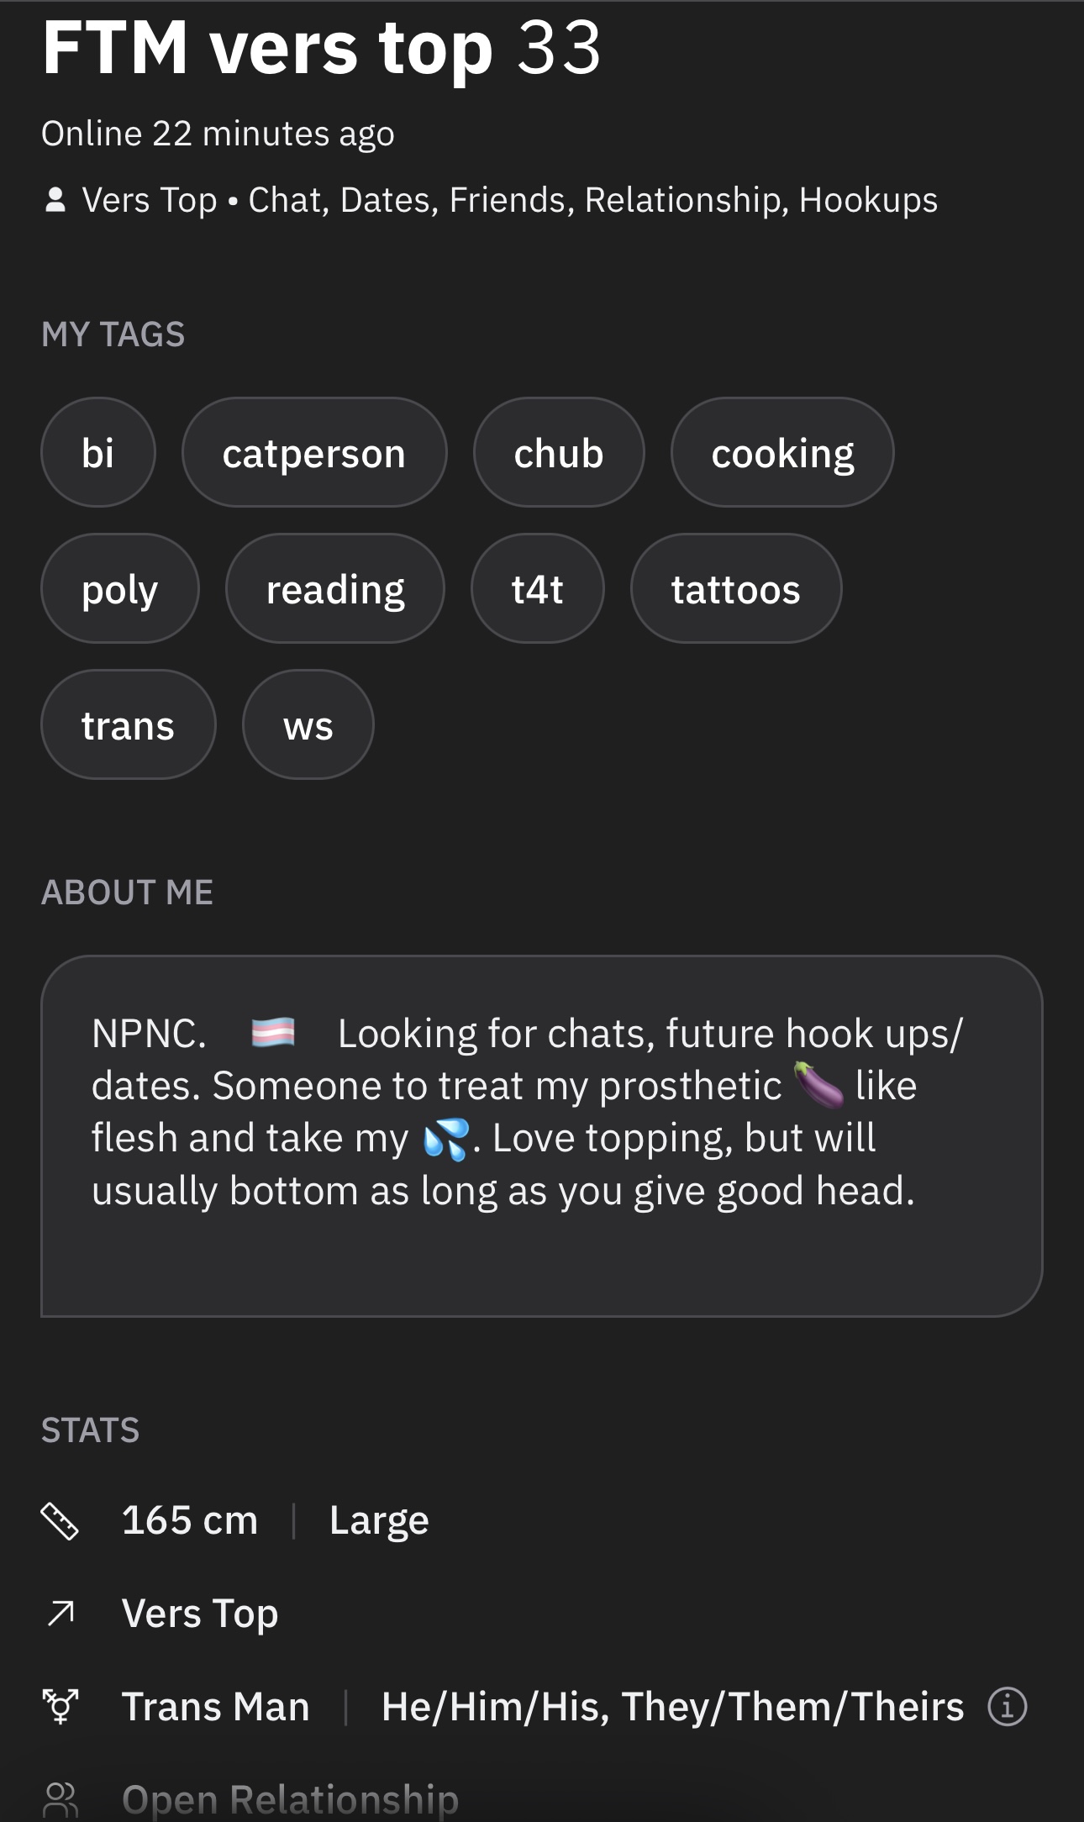
Task: Tap the transgender symbol icon
Action: 61,1706
